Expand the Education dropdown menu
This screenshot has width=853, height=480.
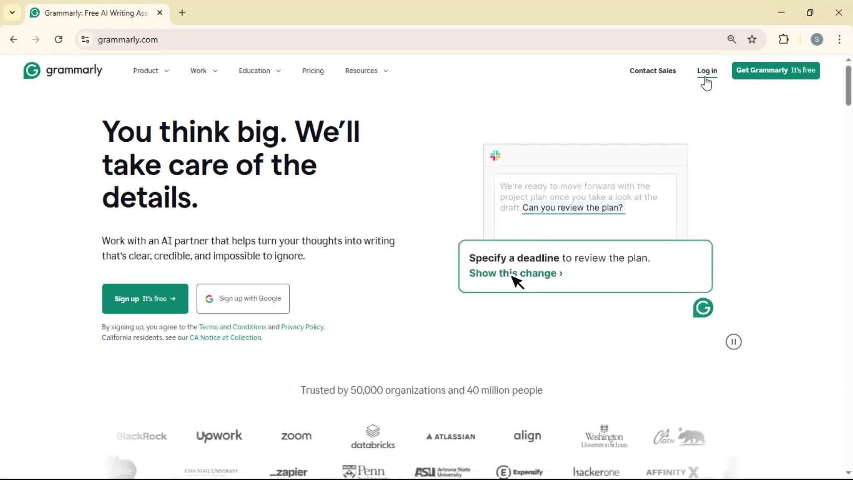259,71
